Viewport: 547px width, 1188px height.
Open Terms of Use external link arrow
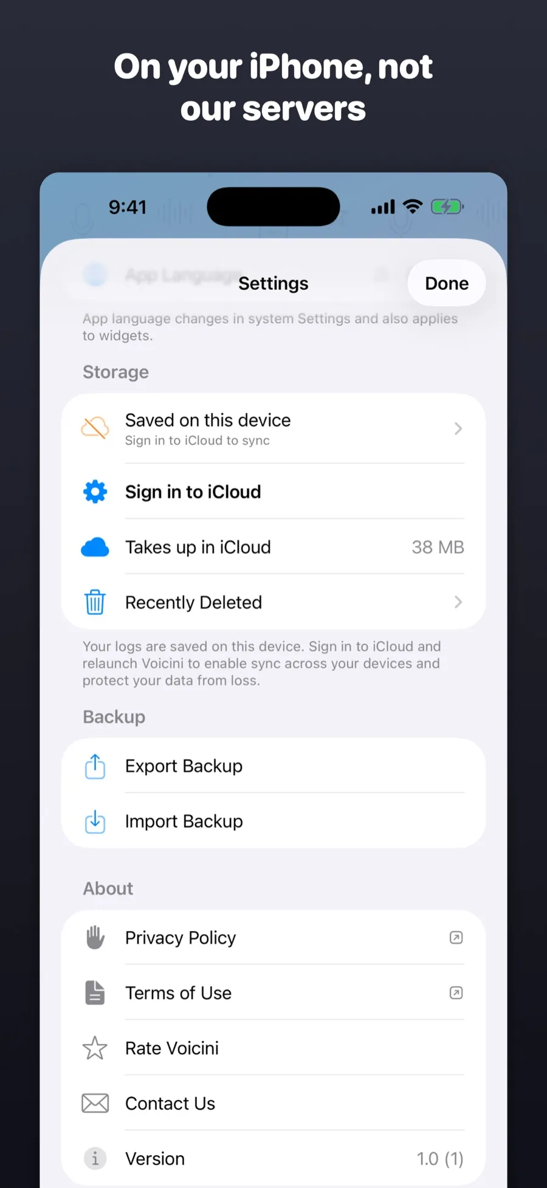coord(456,993)
